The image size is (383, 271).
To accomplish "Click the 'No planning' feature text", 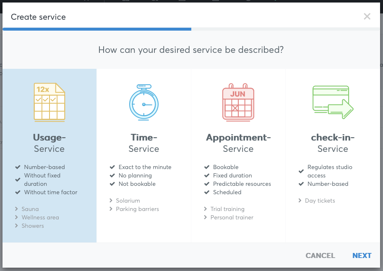I will tap(135, 175).
